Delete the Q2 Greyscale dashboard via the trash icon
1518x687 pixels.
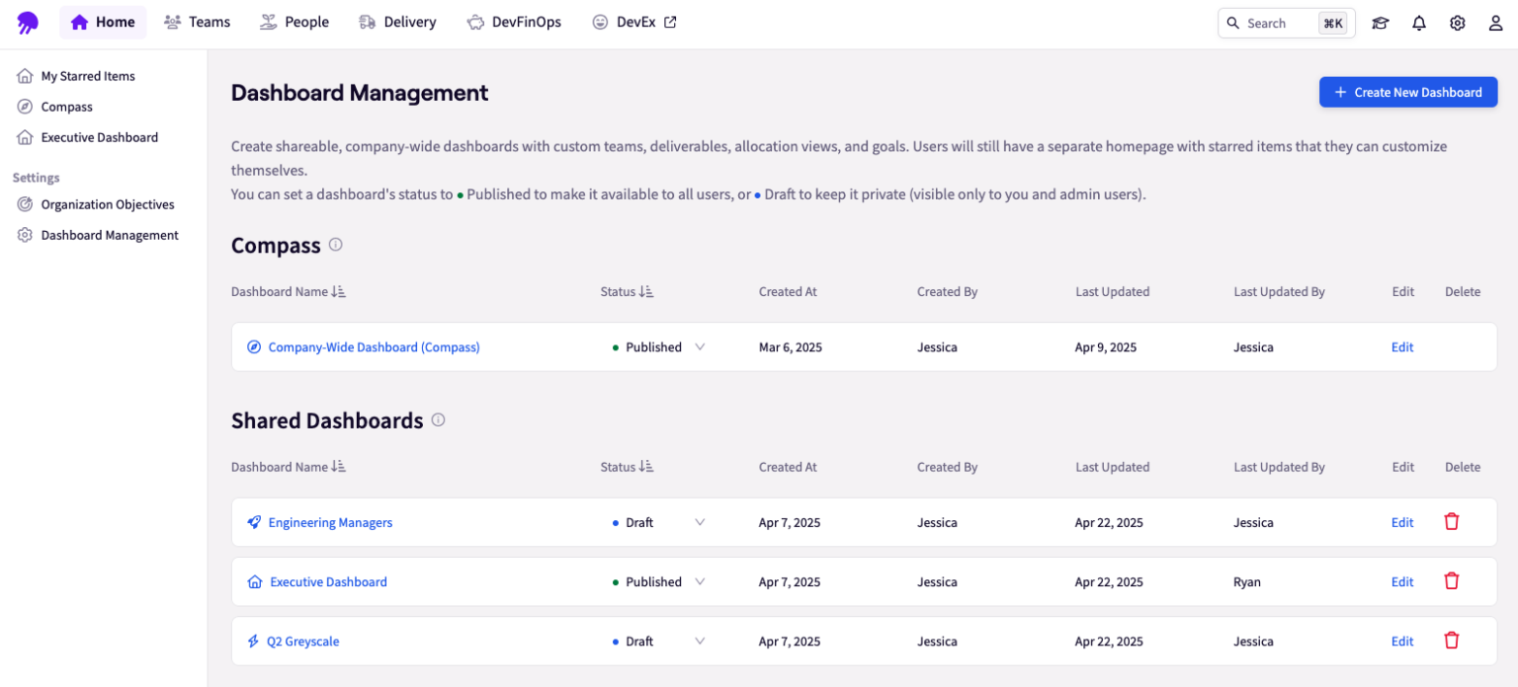click(1452, 641)
